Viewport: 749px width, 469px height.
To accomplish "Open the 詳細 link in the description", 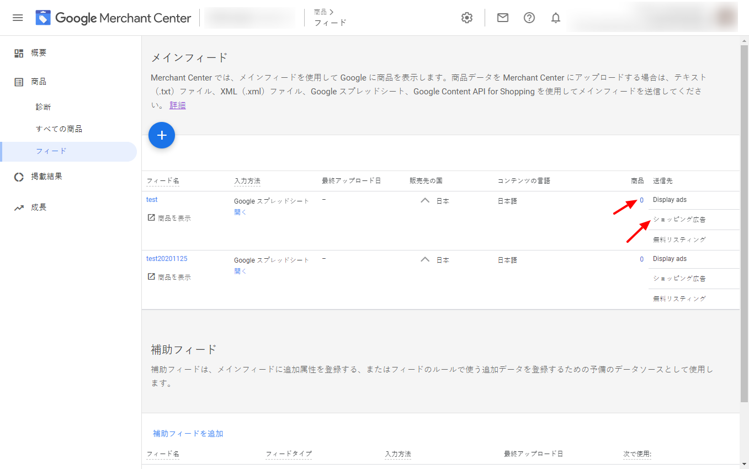I will pos(178,105).
